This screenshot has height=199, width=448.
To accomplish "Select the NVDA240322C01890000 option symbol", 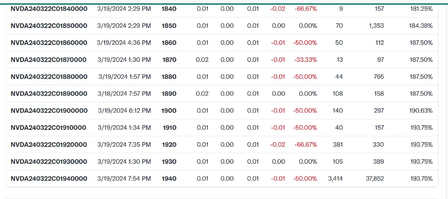I will [x=49, y=94].
